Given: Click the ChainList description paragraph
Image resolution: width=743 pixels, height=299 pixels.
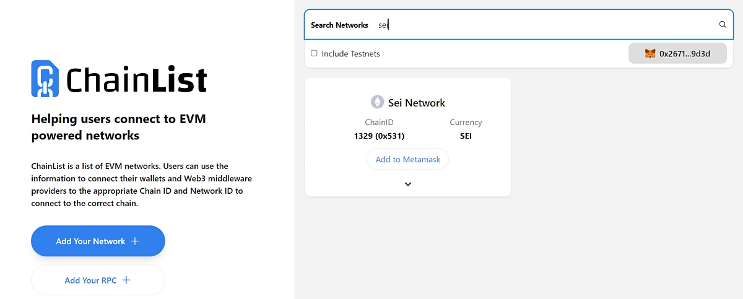Looking at the screenshot, I should (141, 184).
